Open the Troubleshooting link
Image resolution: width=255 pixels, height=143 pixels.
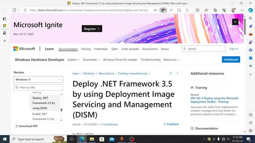pyautogui.click(x=151, y=60)
